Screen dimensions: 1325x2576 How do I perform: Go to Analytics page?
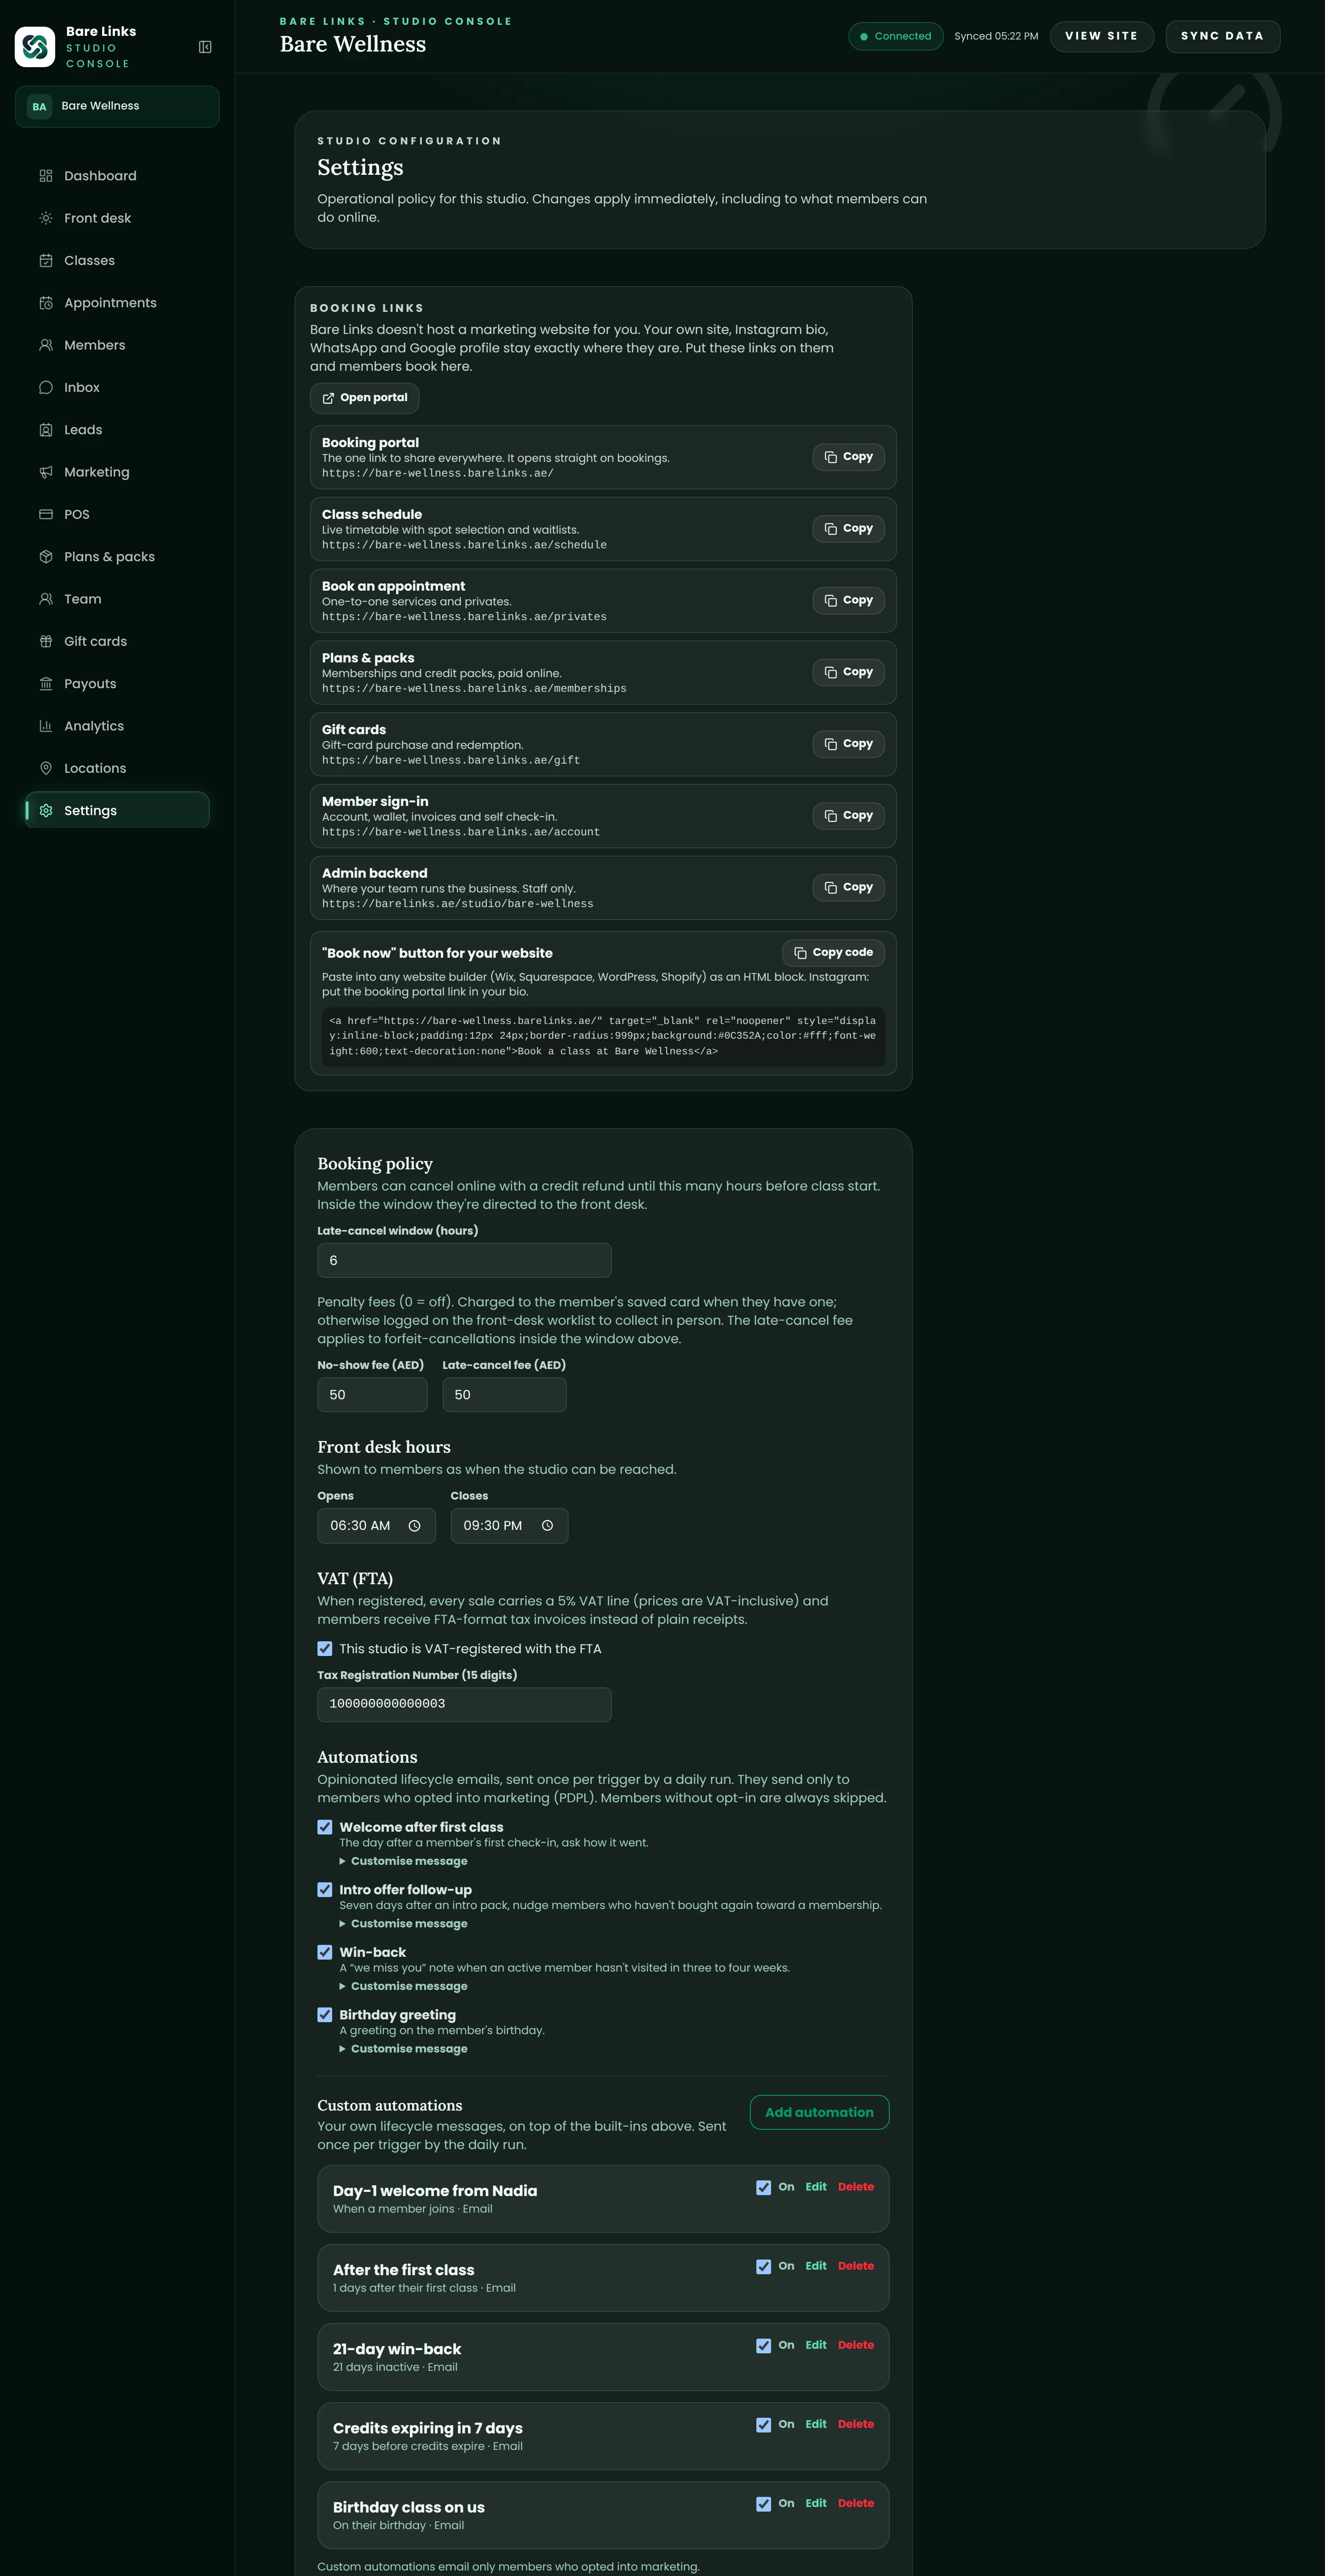click(117, 726)
